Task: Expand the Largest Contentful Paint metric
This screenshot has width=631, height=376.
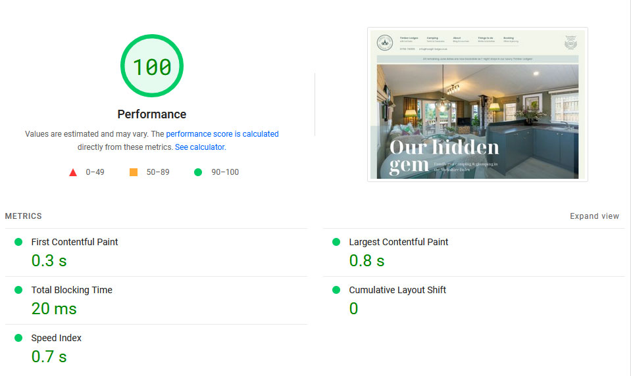Action: pos(474,252)
